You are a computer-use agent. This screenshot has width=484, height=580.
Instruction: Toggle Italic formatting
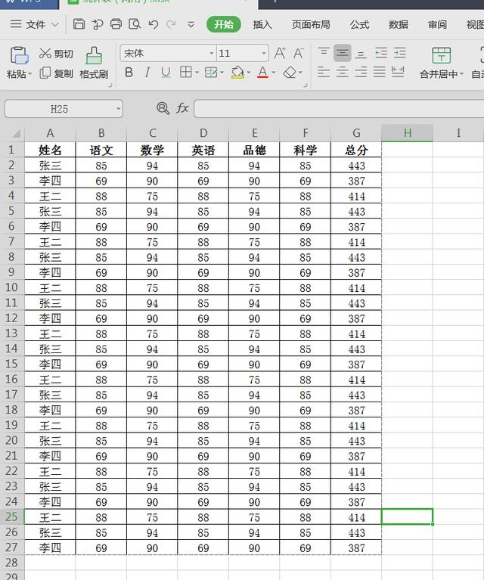click(x=147, y=73)
